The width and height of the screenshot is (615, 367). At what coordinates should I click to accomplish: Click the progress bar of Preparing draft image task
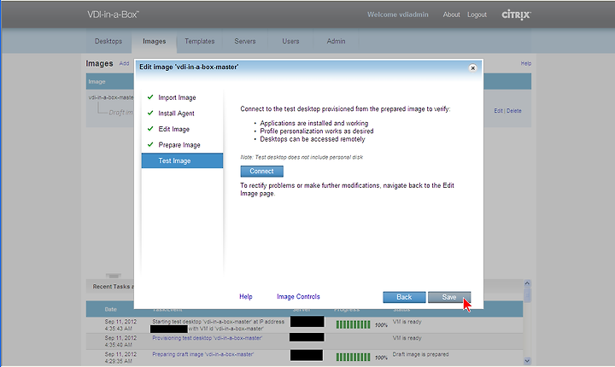pos(353,357)
